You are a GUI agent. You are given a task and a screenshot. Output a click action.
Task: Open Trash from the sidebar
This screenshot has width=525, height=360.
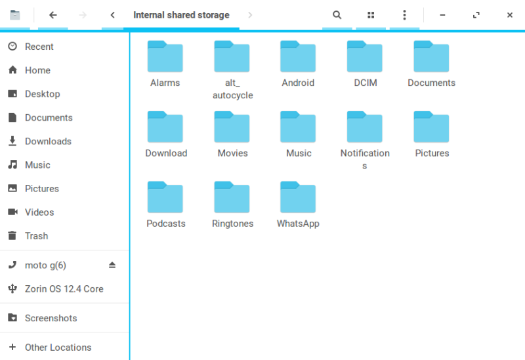click(x=36, y=235)
